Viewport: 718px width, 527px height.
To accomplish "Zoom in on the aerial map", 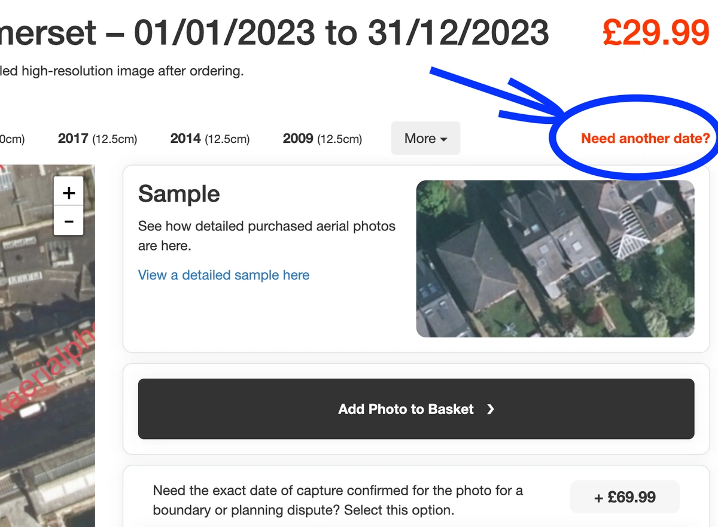I will tap(69, 193).
